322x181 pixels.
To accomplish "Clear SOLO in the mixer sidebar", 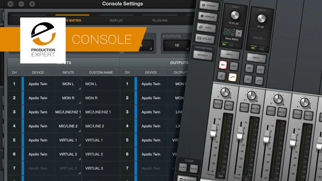I will point(194,169).
